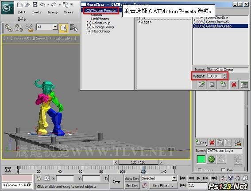Viewport: 251px width, 191px height.
Task: Click the Y coordinate field
Action: [x=91, y=178]
